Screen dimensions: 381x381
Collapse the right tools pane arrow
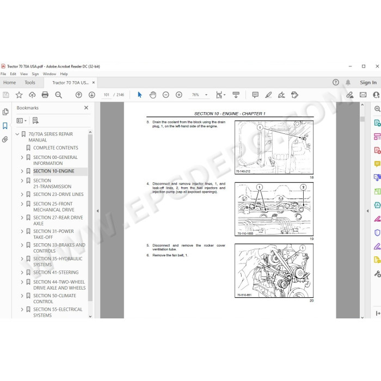pyautogui.click(x=367, y=211)
